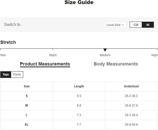Switch to Pants measurements

click(17, 74)
